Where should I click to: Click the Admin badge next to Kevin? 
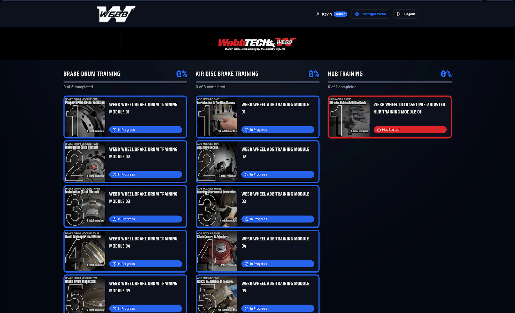[340, 14]
